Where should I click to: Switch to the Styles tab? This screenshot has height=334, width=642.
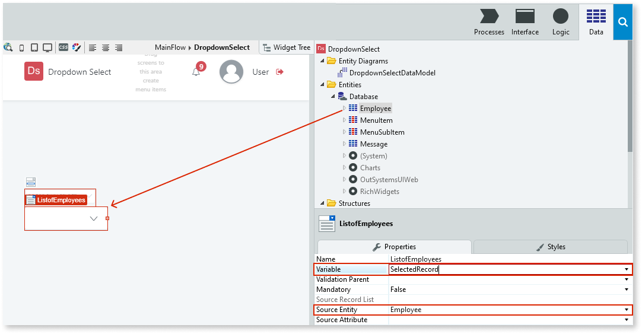click(x=550, y=247)
